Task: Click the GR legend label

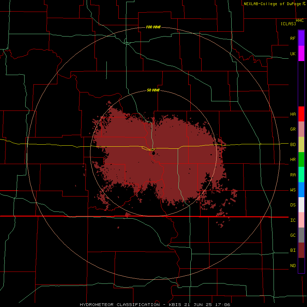Action: click(x=293, y=129)
